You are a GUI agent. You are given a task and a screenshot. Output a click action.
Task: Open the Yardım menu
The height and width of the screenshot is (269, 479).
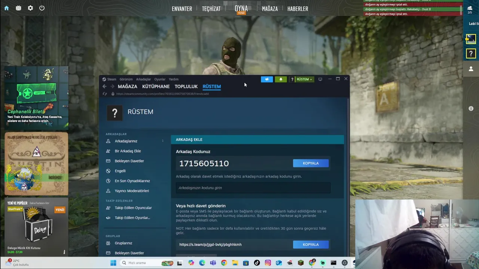(174, 79)
